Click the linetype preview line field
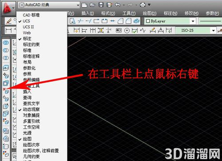 (x=210, y=21)
